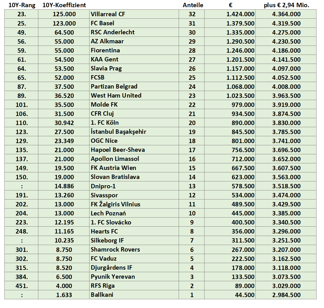
Task: Select Hearts FC coefficient 11.165
Action: 64,231
